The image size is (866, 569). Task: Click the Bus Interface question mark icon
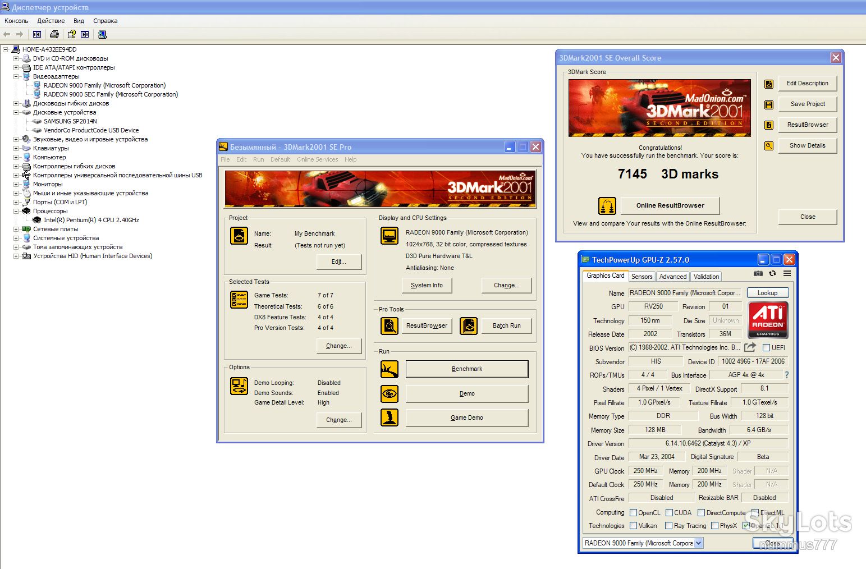787,375
